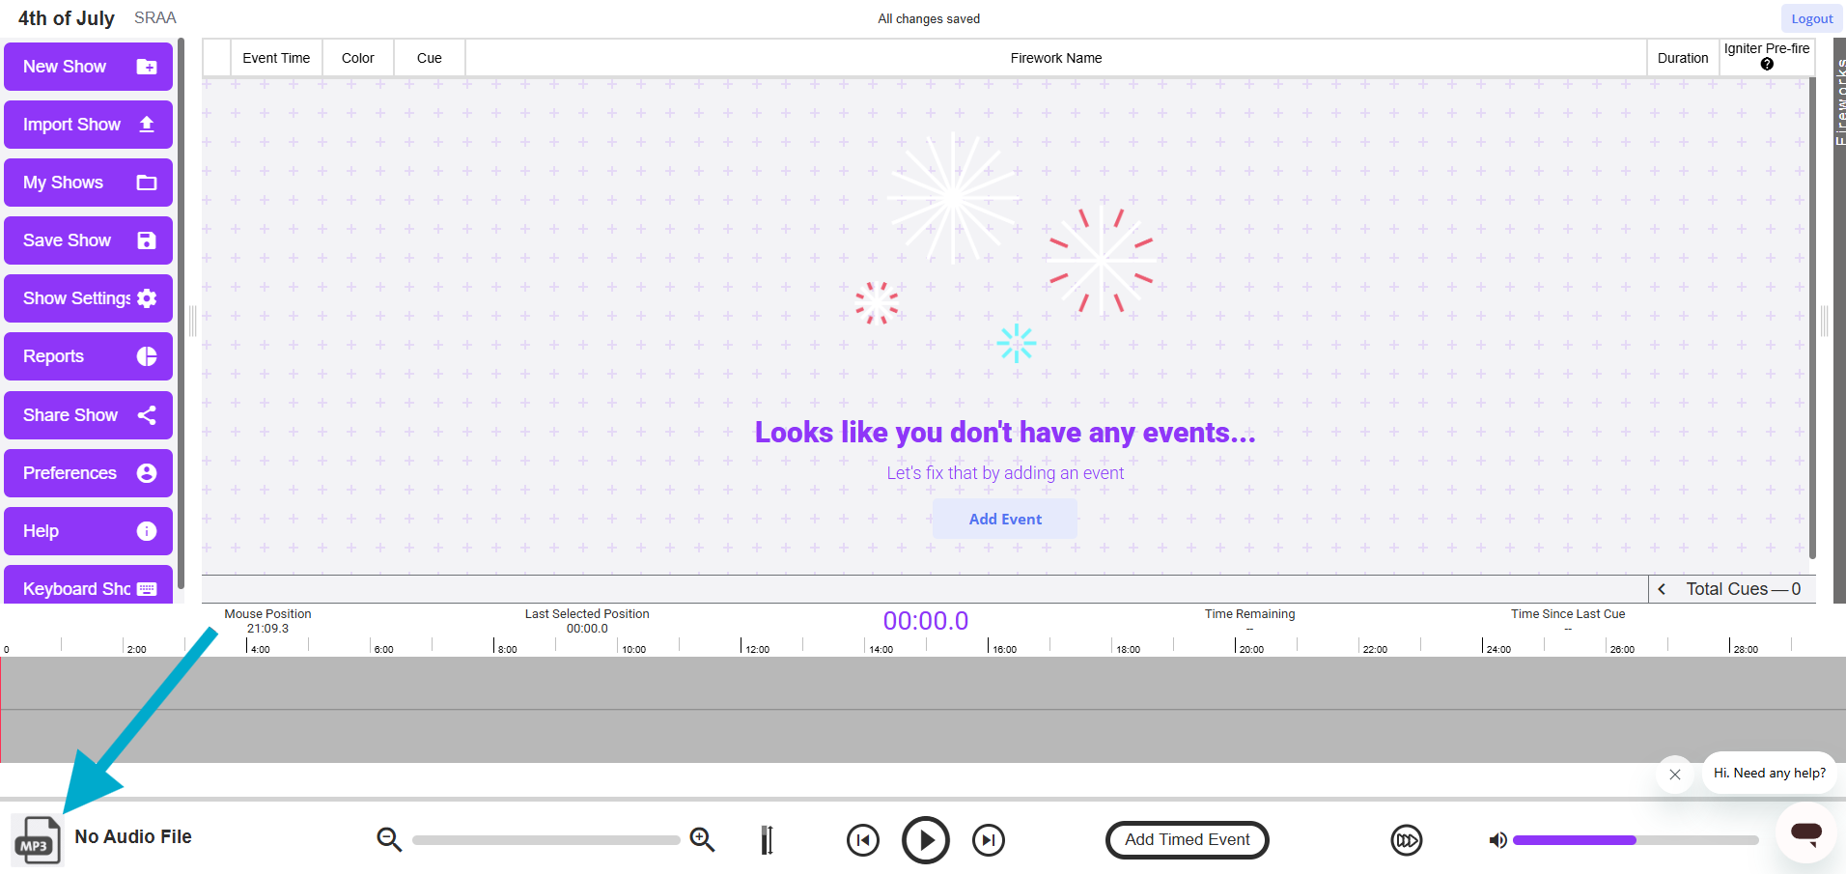This screenshot has width=1846, height=874.
Task: Click Add Timed Event button
Action: [x=1187, y=840]
